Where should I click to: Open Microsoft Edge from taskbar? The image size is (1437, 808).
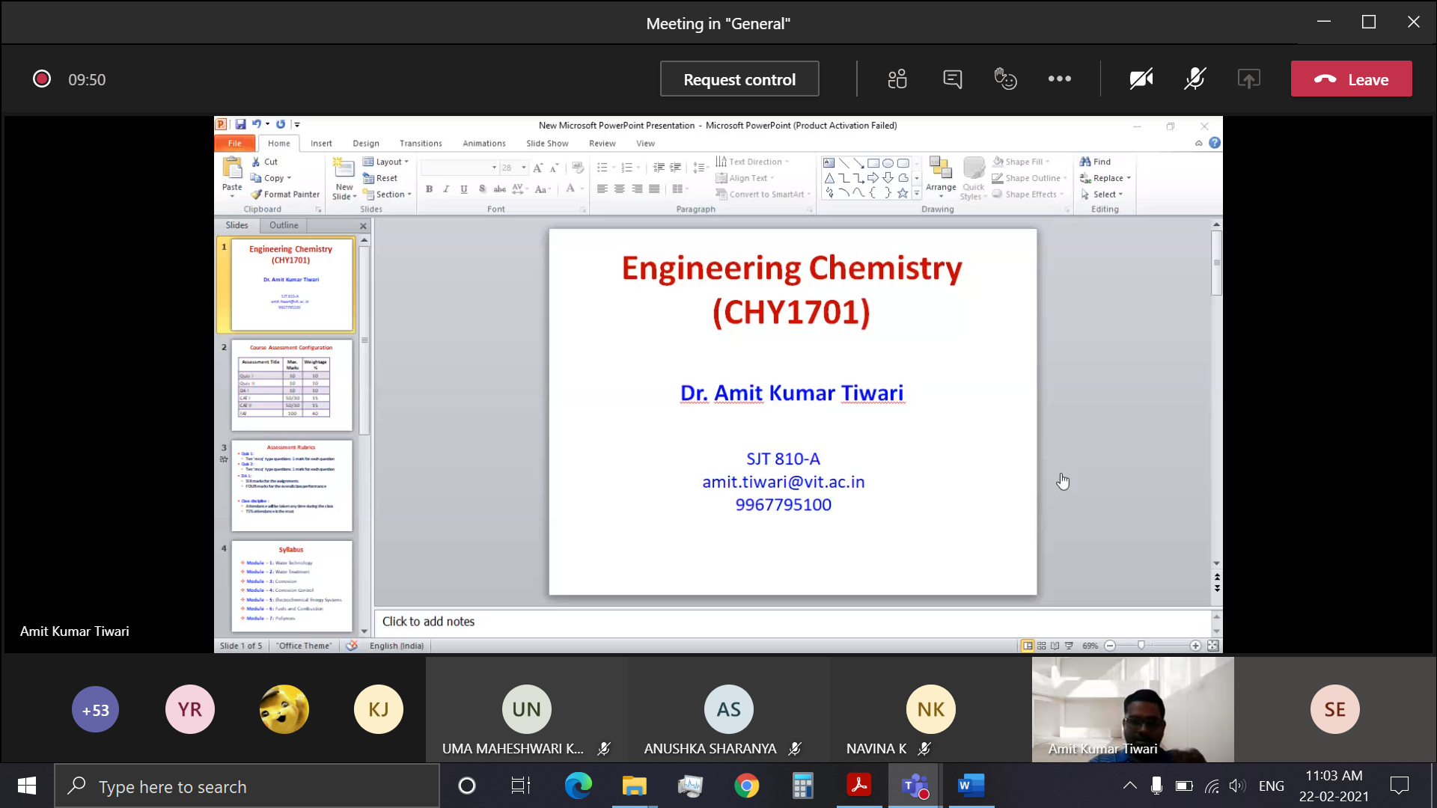(578, 786)
